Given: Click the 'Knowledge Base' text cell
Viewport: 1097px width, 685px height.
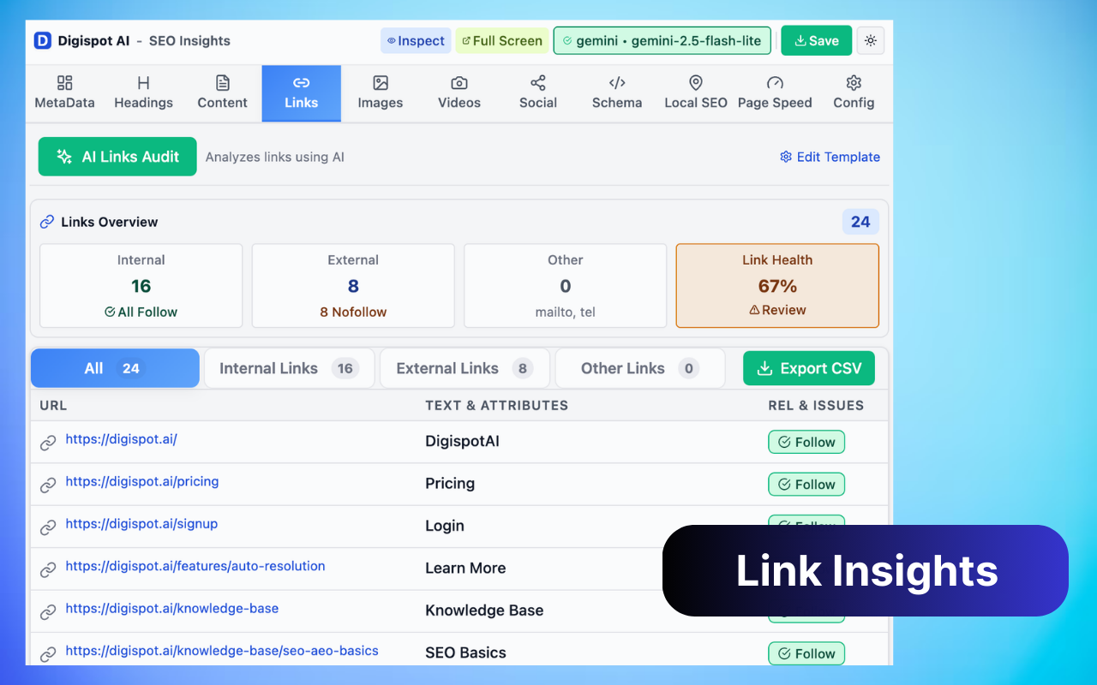Looking at the screenshot, I should (x=484, y=611).
